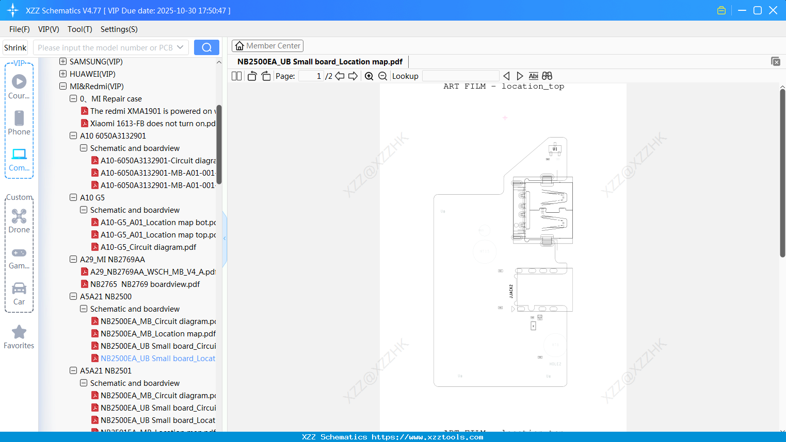Open the Member Center
The image size is (786, 442).
(267, 46)
